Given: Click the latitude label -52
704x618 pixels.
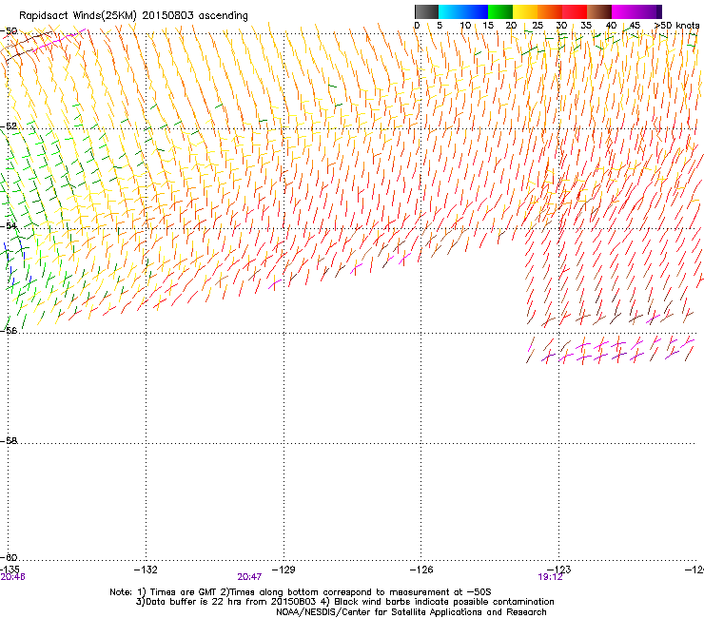Looking at the screenshot, I should (x=9, y=126).
